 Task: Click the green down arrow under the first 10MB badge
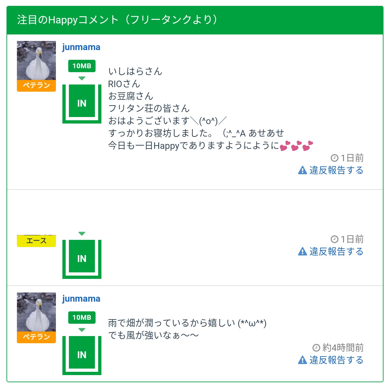82,78
